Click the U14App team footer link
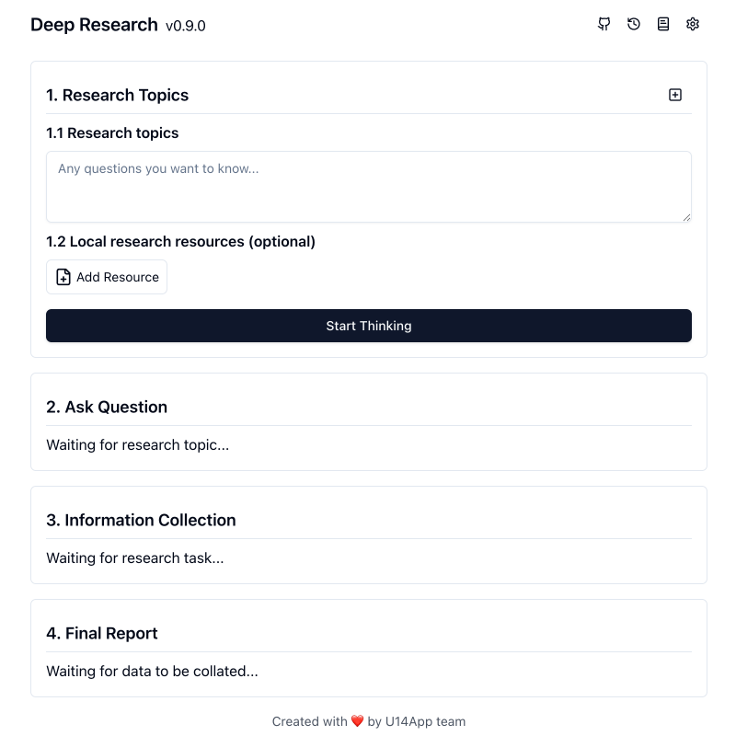The image size is (736, 736). point(424,721)
